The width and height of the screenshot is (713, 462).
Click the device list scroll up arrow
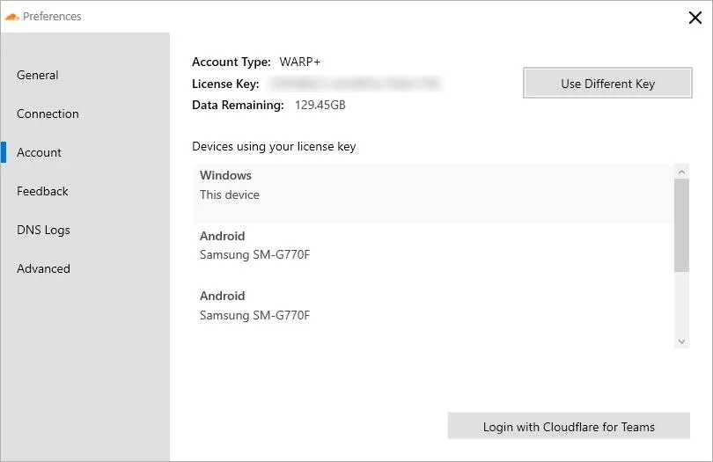(681, 171)
